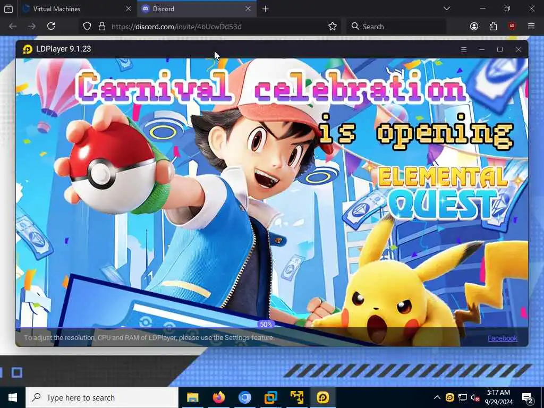Minimize the LDPlayer window
This screenshot has height=408, width=544.
[481, 49]
